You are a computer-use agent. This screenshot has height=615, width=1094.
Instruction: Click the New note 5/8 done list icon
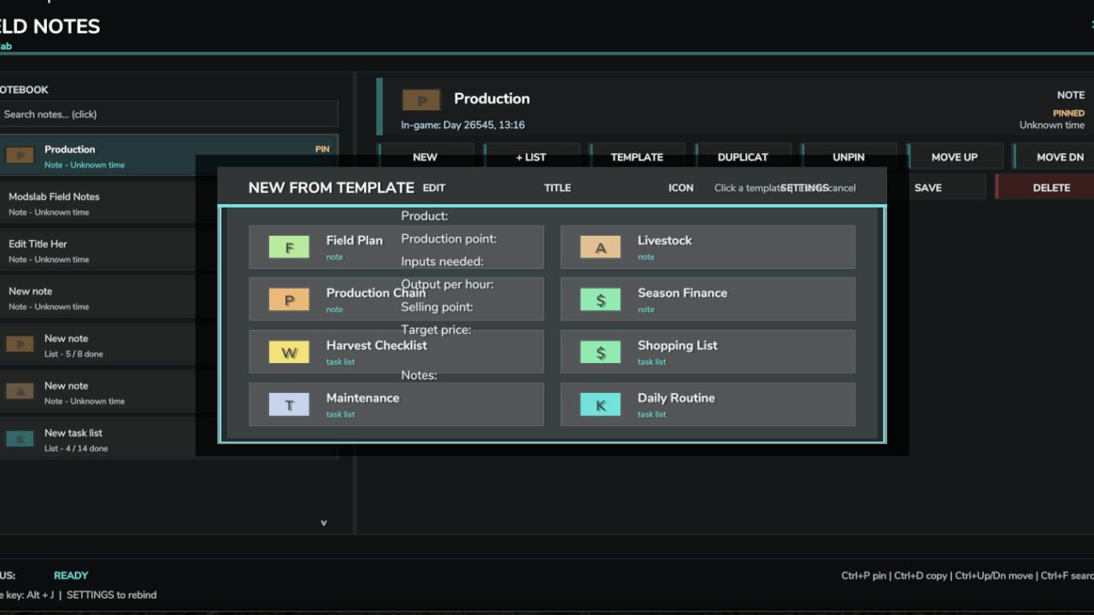coord(20,344)
